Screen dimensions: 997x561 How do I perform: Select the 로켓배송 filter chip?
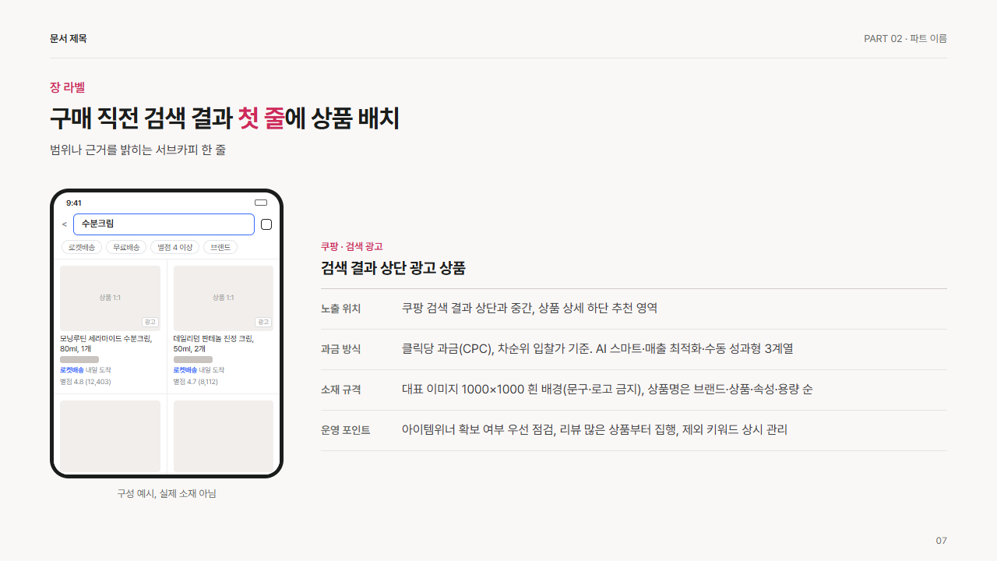click(82, 247)
